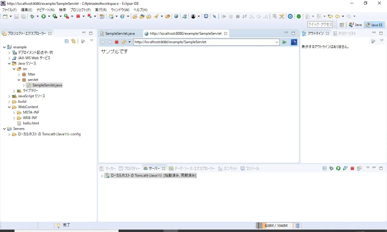387x232 pixels.
Task: Click the Open Web Browser globe icon
Action: (x=176, y=16)
